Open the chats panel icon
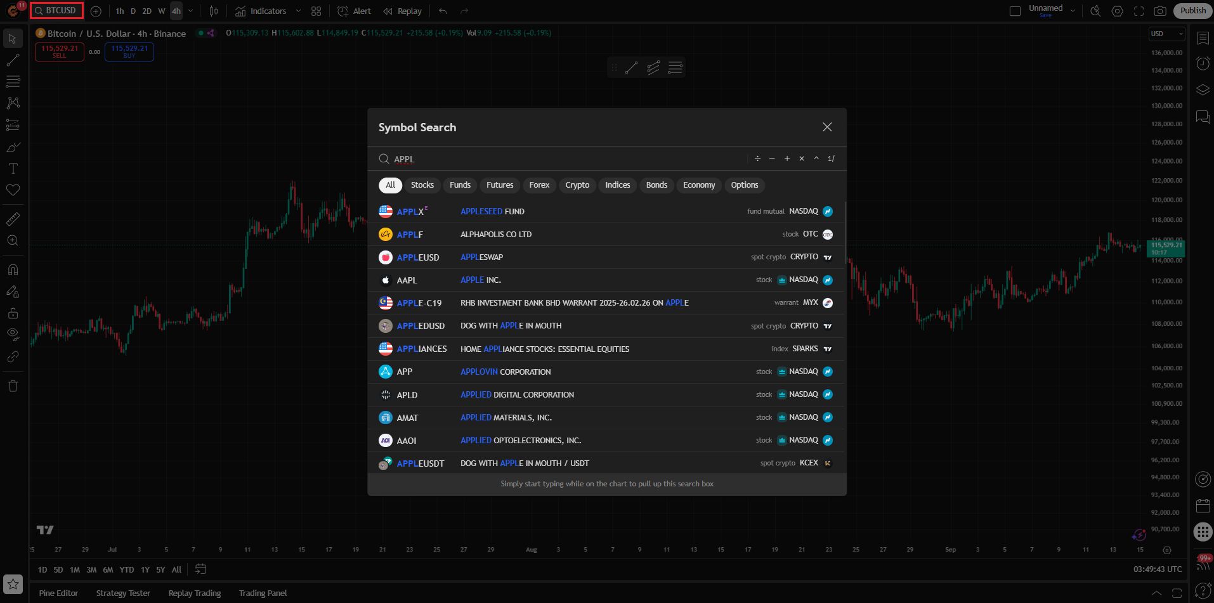The height and width of the screenshot is (603, 1214). (1203, 117)
